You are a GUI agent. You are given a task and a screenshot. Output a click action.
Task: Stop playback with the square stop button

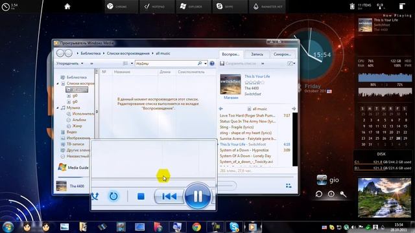[x=141, y=196]
